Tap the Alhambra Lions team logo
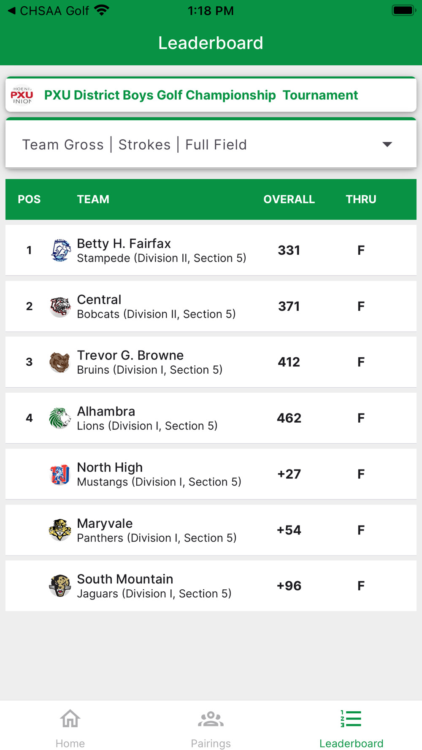The width and height of the screenshot is (422, 750). click(x=60, y=418)
